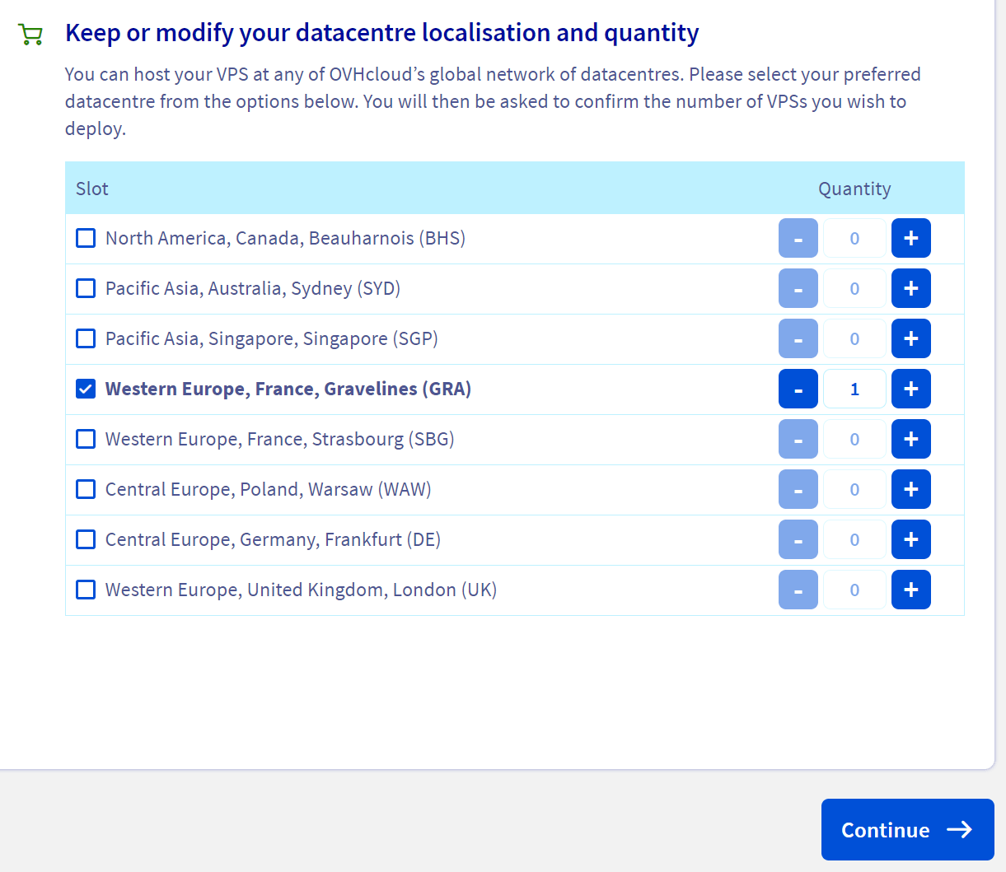Decrease quantity for Beauharnois (BHS)
The height and width of the screenshot is (872, 1006).
[798, 238]
